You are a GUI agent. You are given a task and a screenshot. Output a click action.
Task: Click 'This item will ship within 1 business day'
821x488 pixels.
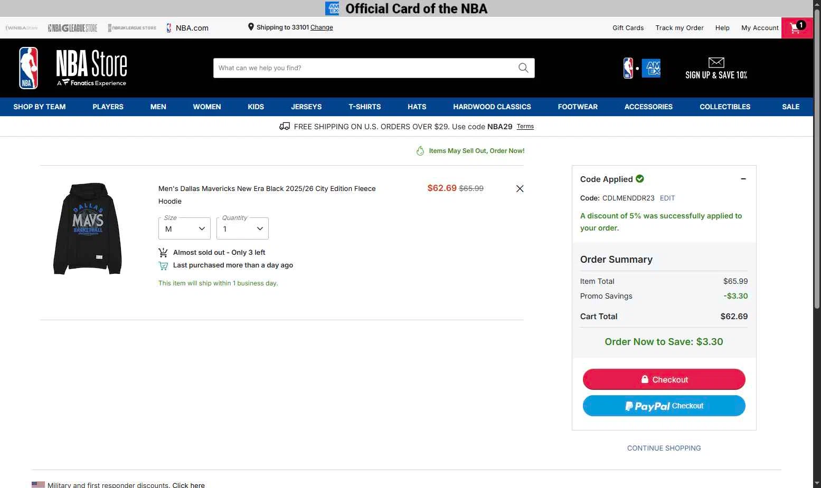(x=218, y=283)
